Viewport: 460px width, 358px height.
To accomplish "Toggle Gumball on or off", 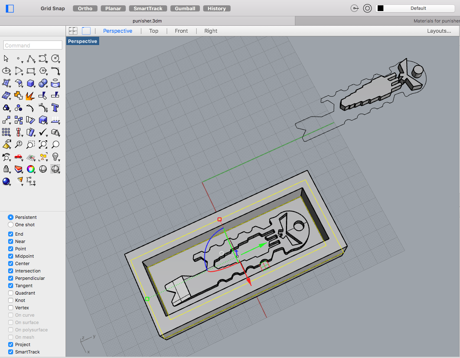I will point(185,9).
